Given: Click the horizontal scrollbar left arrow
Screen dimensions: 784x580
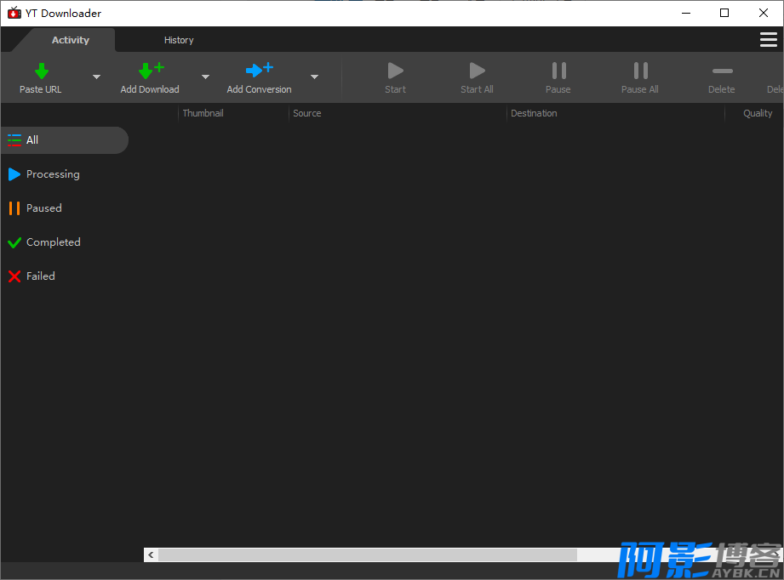Looking at the screenshot, I should coord(151,554).
